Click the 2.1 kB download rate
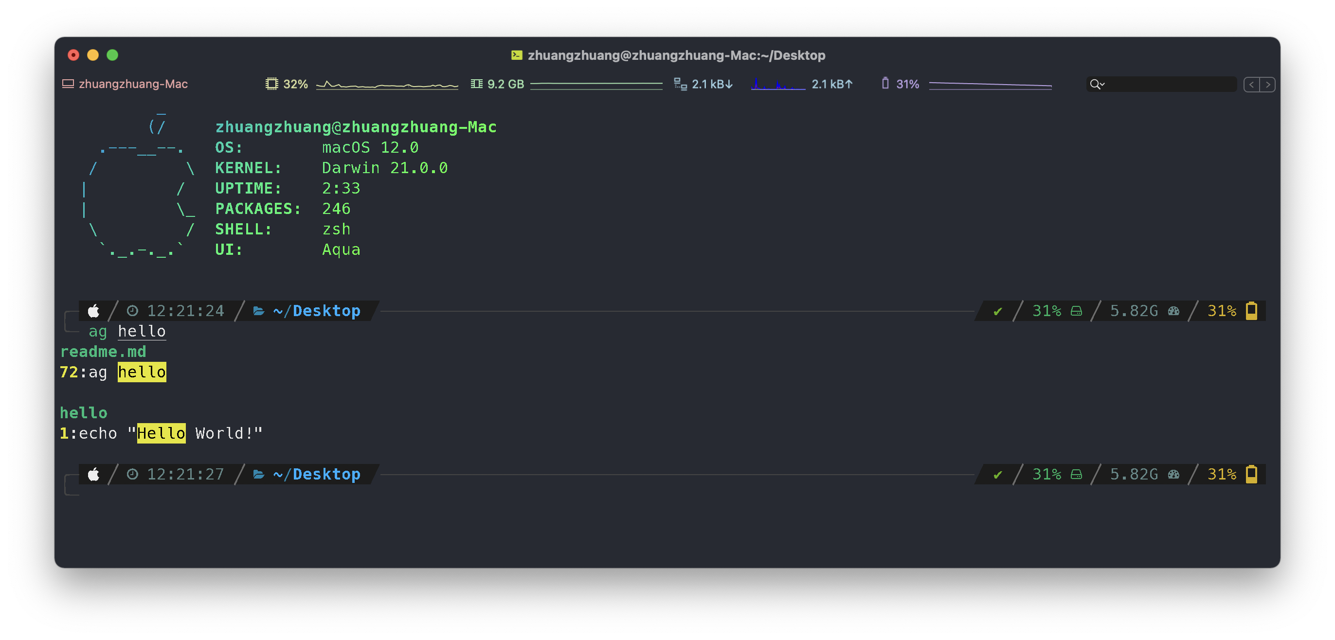The height and width of the screenshot is (640, 1335). pos(712,84)
